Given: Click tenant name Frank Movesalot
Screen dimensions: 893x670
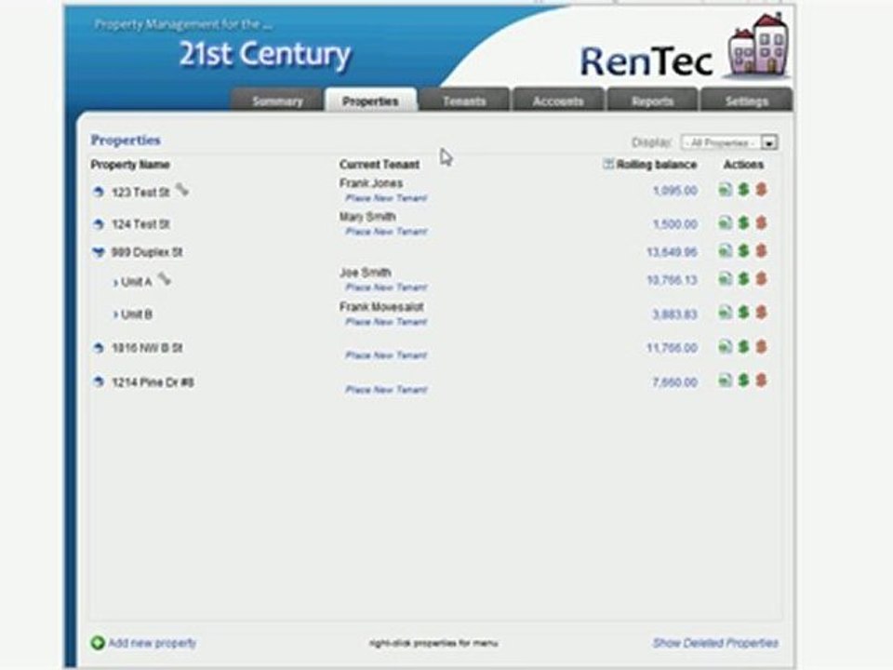Looking at the screenshot, I should click(381, 306).
